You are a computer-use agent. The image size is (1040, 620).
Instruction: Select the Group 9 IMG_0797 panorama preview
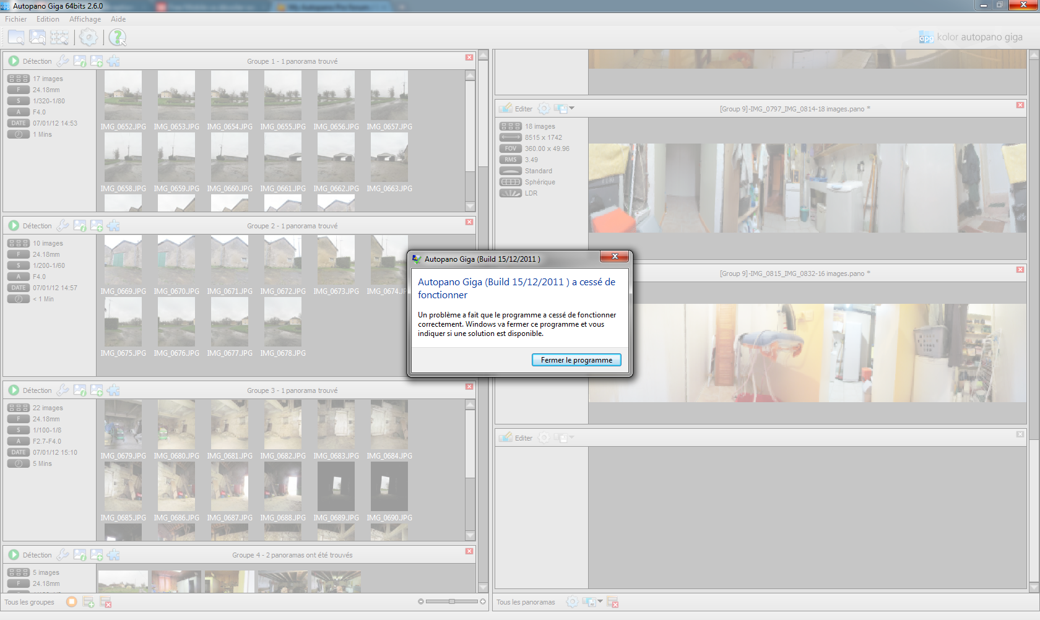pyautogui.click(x=807, y=188)
